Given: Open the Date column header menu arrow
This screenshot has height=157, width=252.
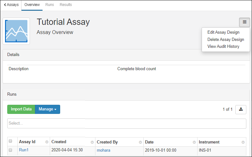Looking at the screenshot, I should 194,142.
